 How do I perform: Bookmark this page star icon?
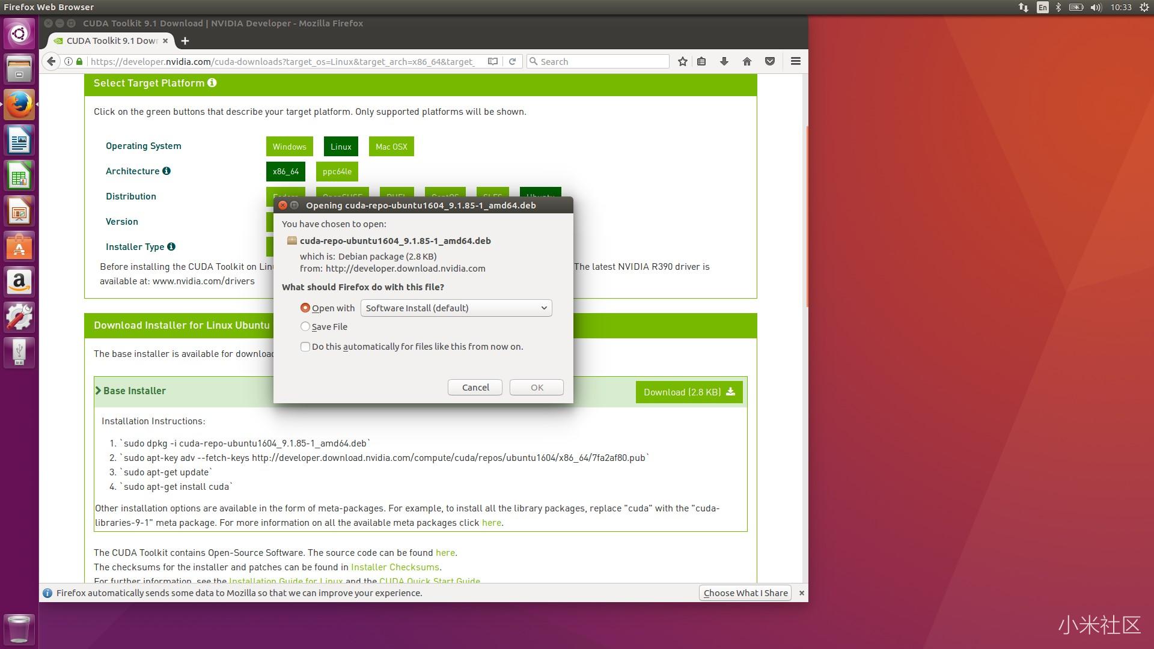[x=683, y=61]
